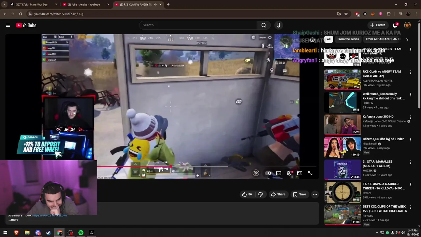The image size is (421, 237).
Task: Open File Explorer from the taskbar
Action: click(27, 233)
